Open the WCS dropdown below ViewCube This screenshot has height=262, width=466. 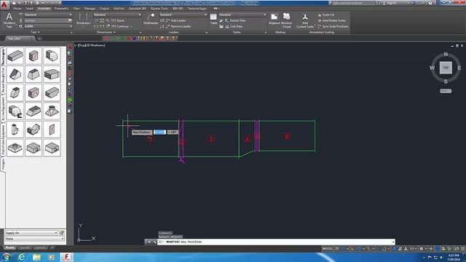(x=446, y=91)
